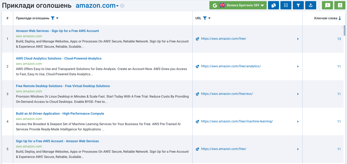Open the help book icon

(x=340, y=5)
